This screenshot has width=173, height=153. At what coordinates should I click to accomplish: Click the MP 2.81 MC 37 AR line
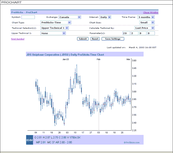54,142
